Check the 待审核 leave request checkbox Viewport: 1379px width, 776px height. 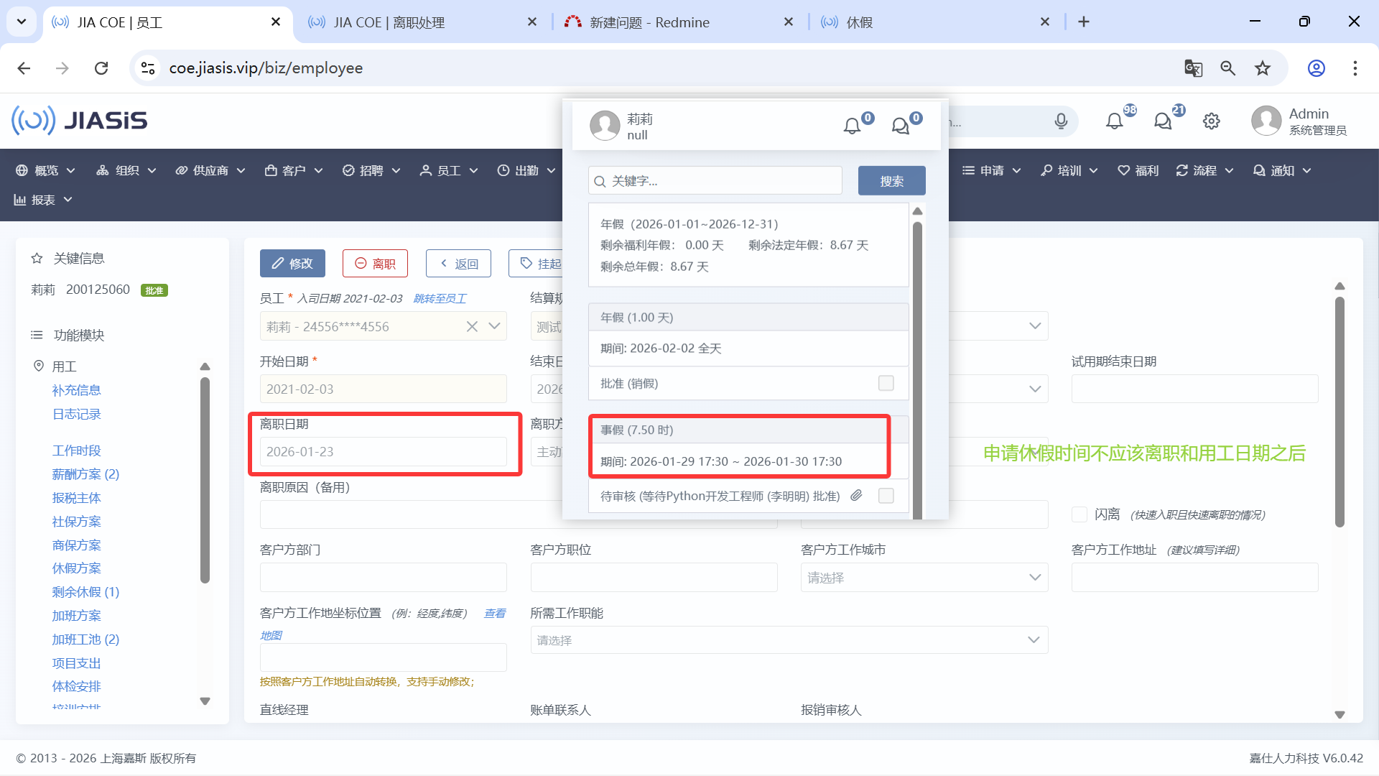[x=886, y=496]
